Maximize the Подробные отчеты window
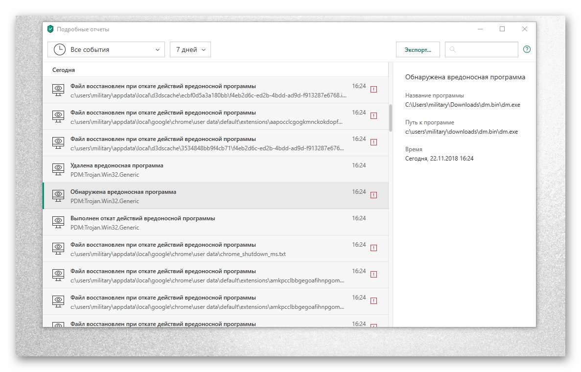Viewport: 581px width, 372px height. point(502,29)
